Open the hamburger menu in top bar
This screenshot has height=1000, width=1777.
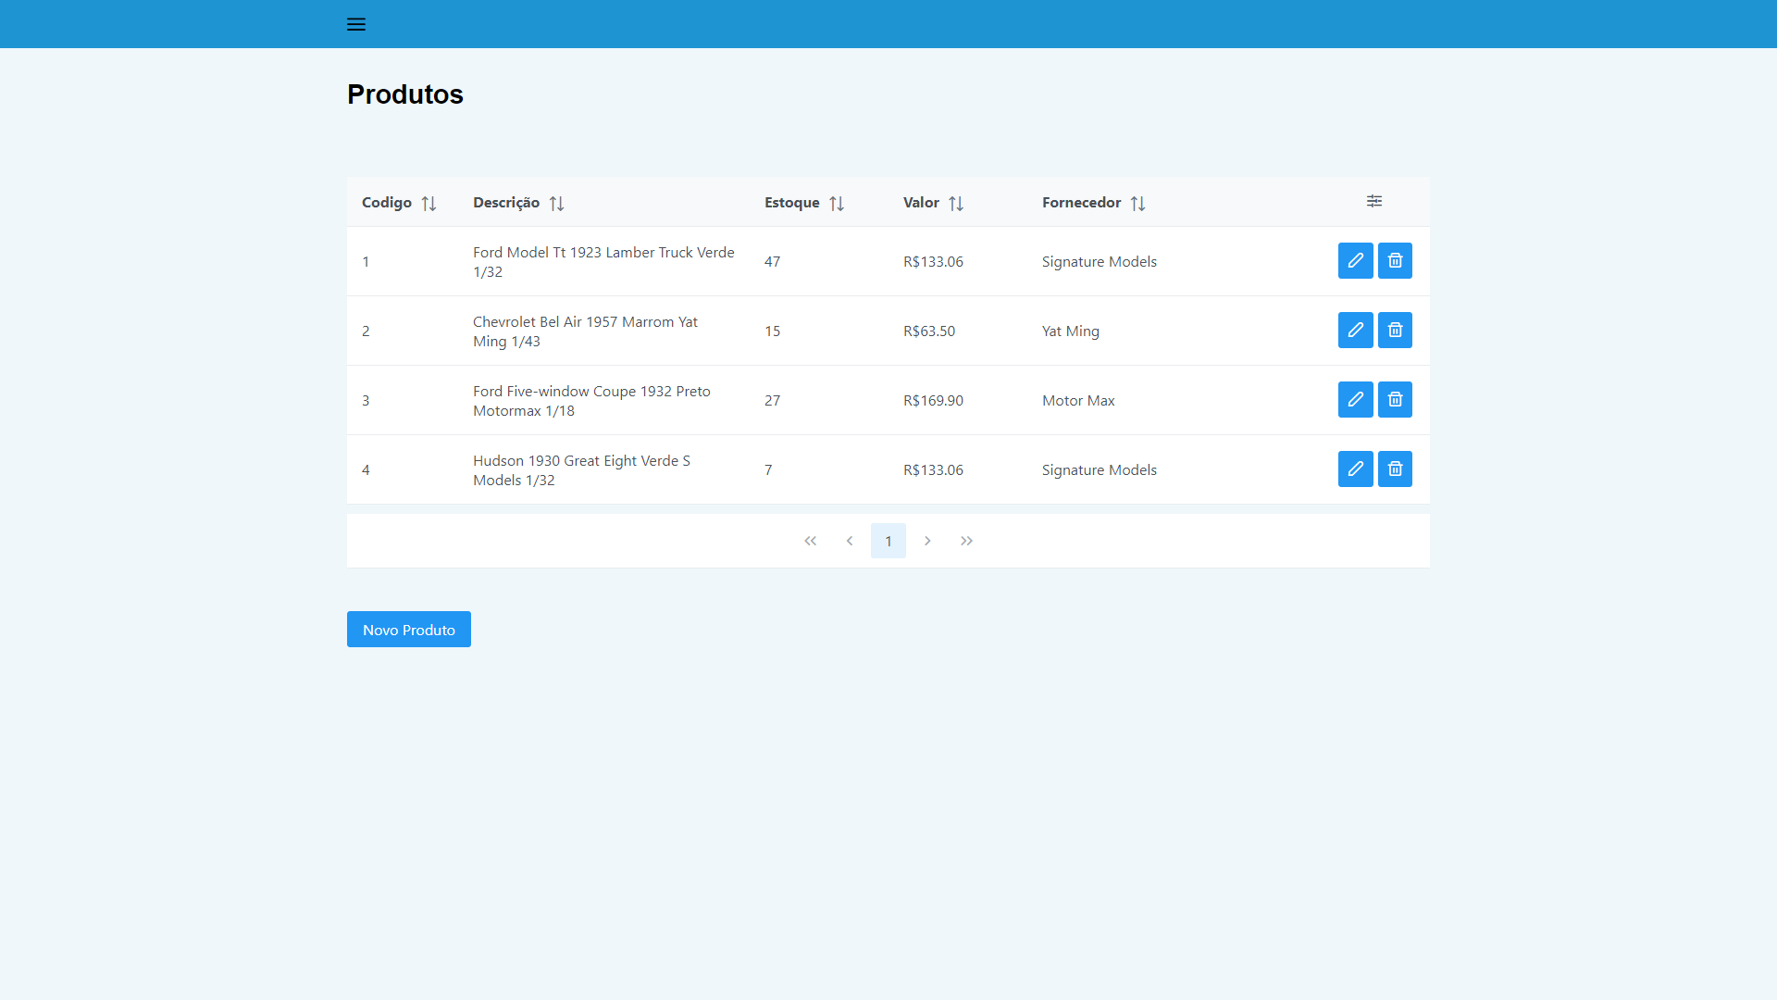tap(356, 24)
